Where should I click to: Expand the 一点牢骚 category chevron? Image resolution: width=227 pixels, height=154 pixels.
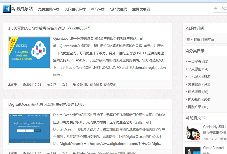(186, 61)
